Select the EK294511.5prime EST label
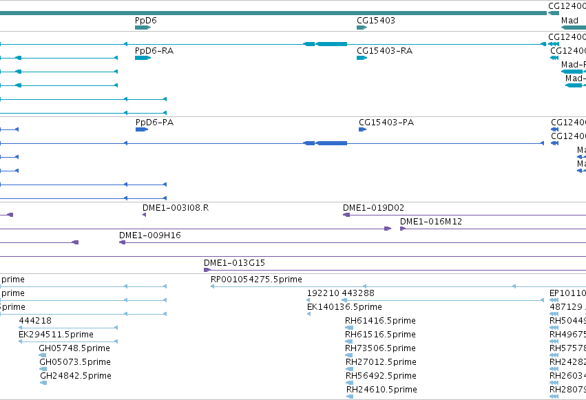Screen dimensions: 586x400 click(56, 335)
